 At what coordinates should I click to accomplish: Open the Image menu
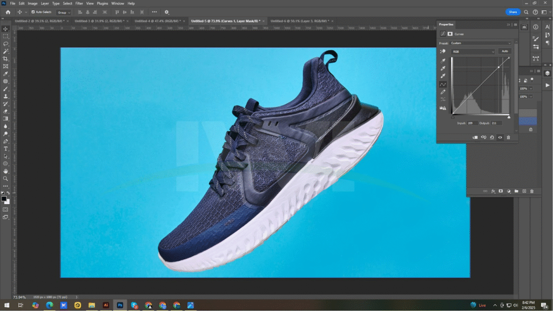coord(32,4)
